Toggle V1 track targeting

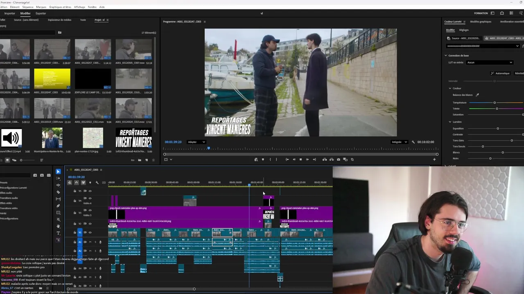(80, 232)
